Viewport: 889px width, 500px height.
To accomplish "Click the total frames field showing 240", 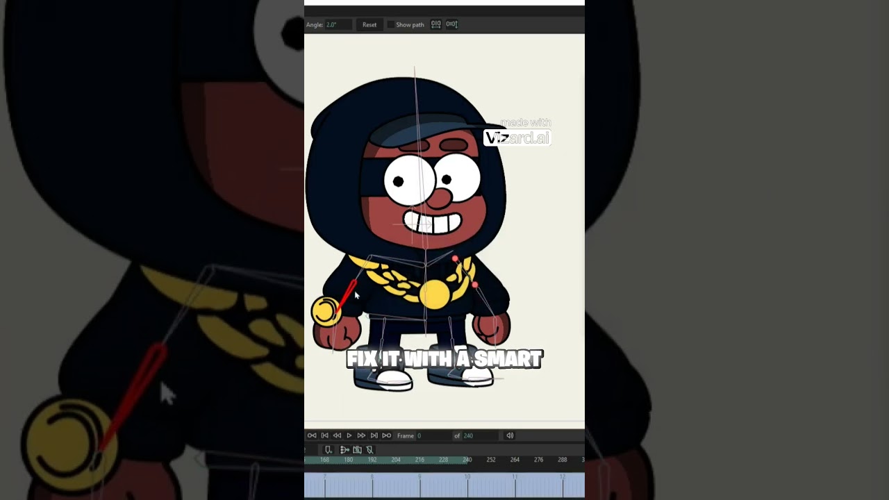I will pos(481,435).
